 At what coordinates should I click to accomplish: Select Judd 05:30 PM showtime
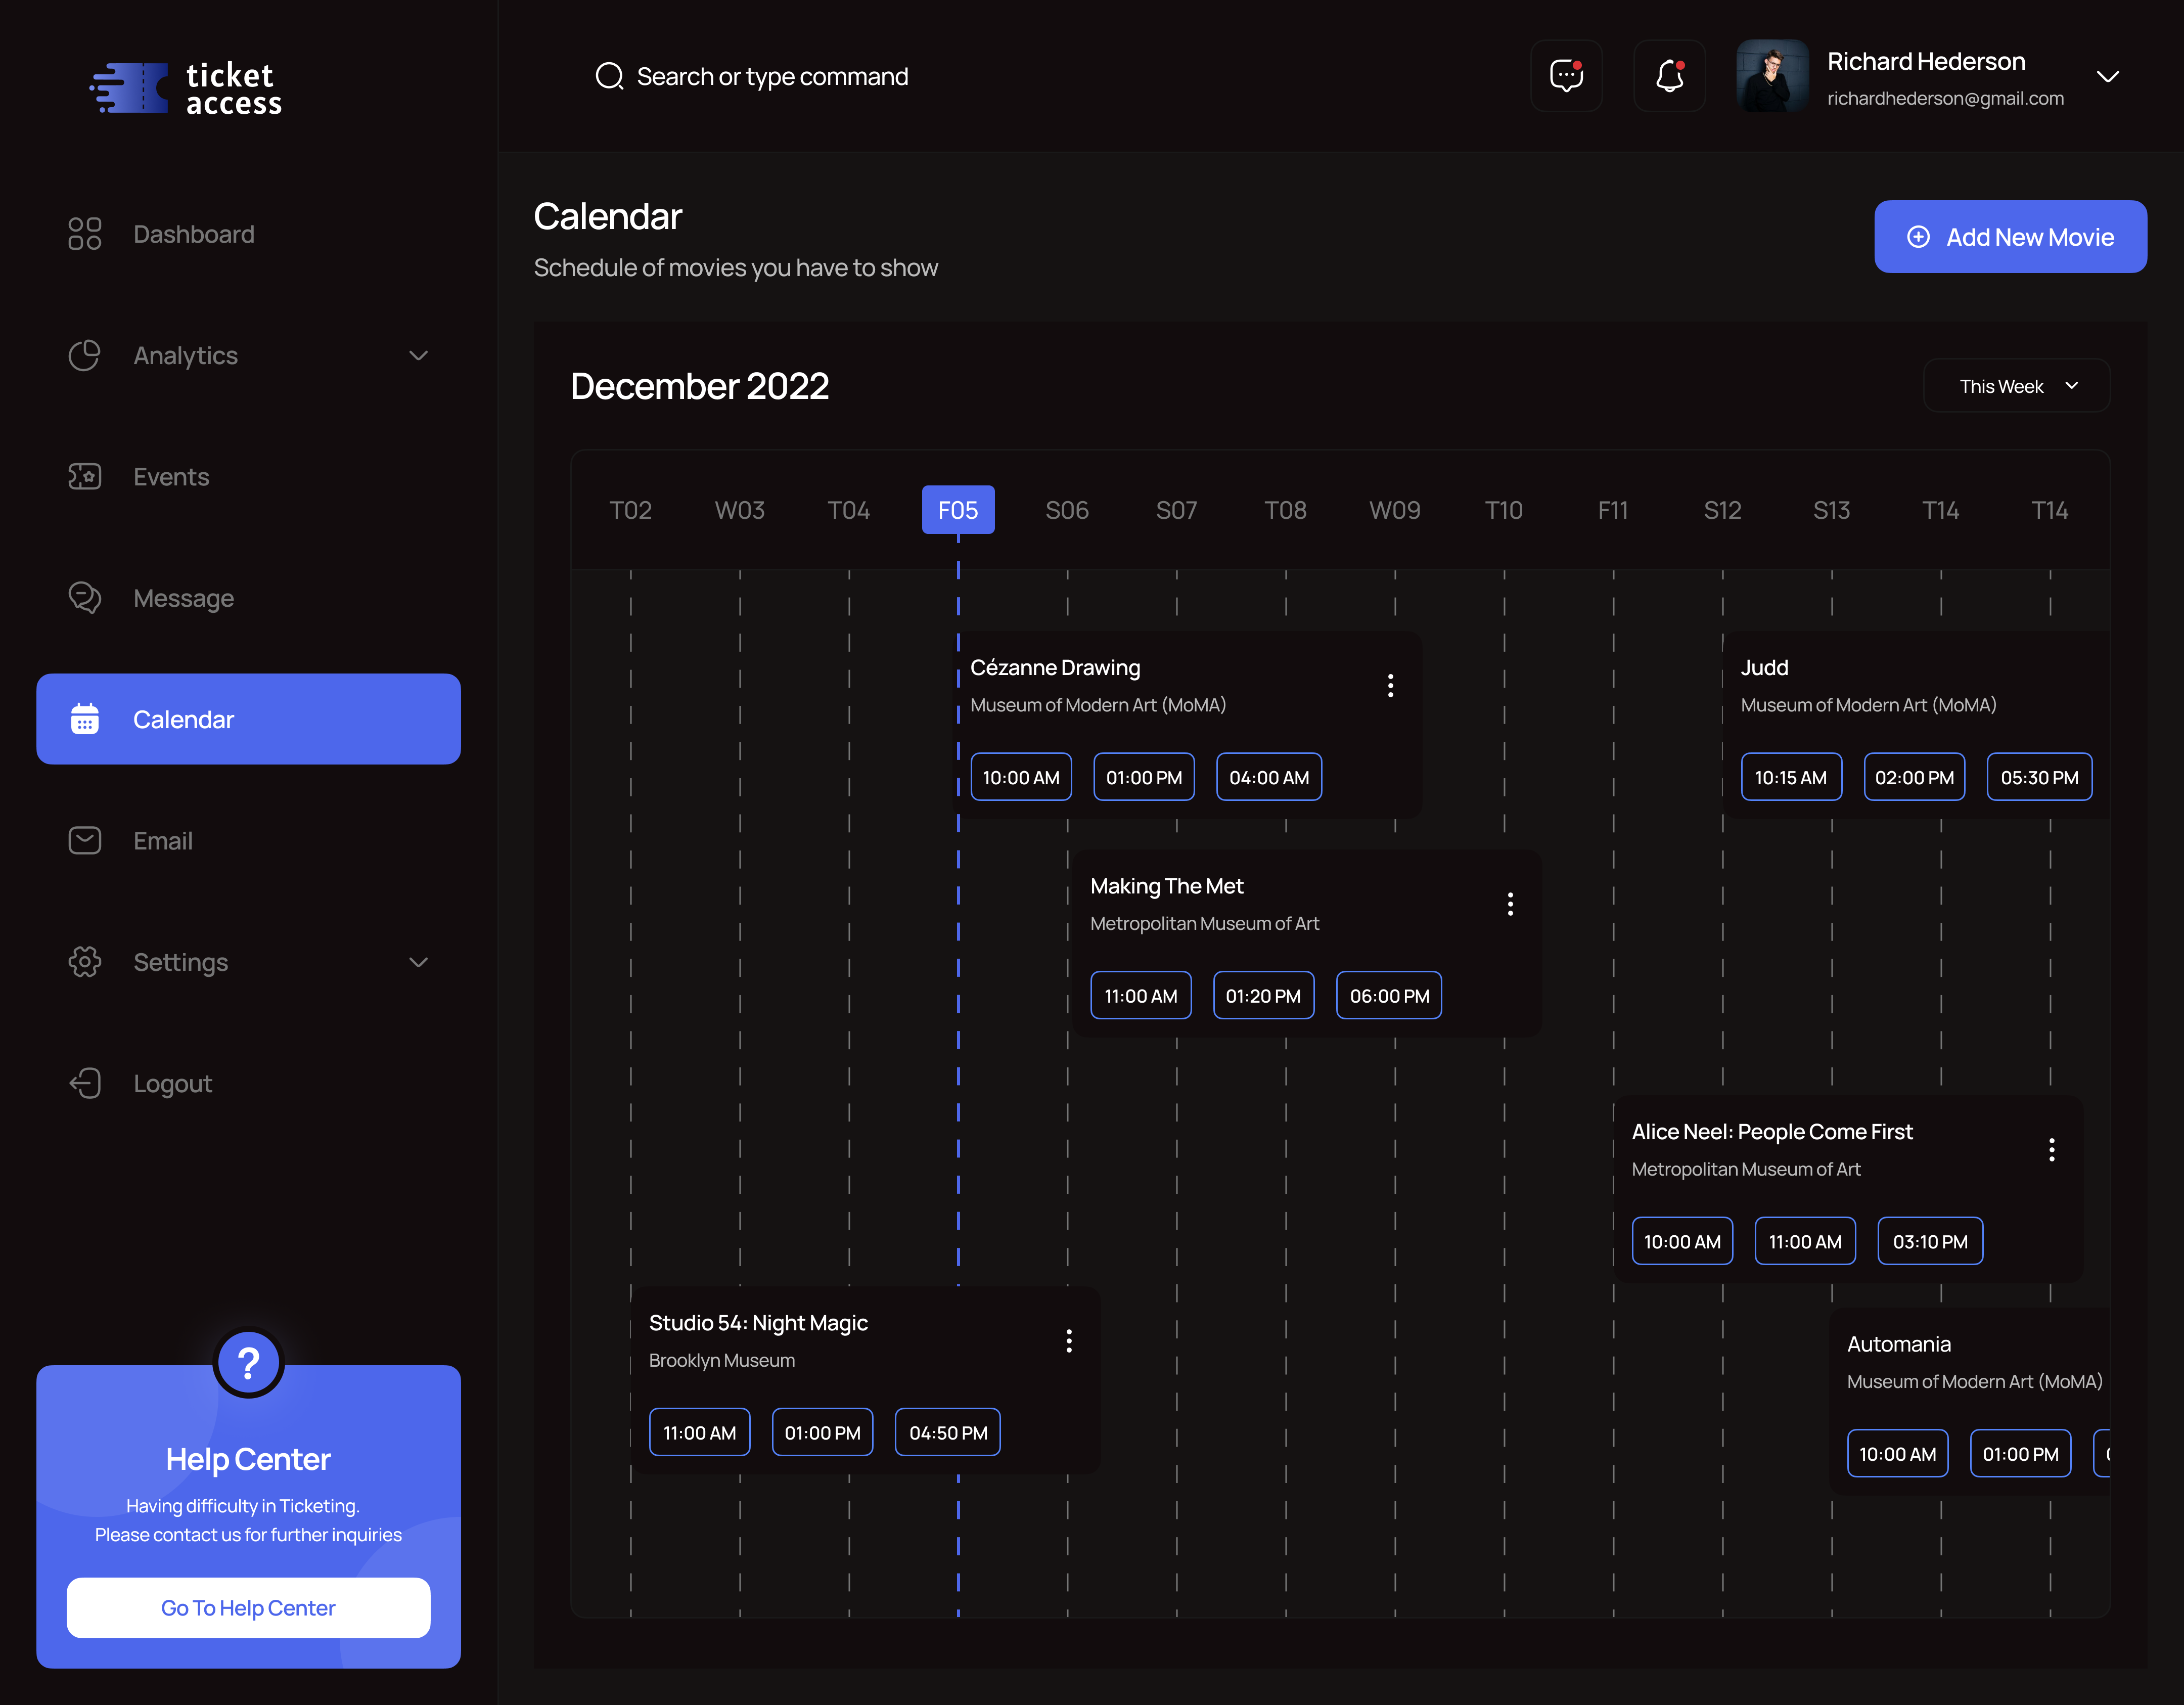(x=2040, y=777)
